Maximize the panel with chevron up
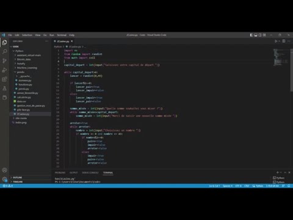 click(285, 172)
